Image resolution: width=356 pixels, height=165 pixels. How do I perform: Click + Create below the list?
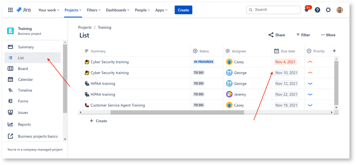tap(98, 121)
